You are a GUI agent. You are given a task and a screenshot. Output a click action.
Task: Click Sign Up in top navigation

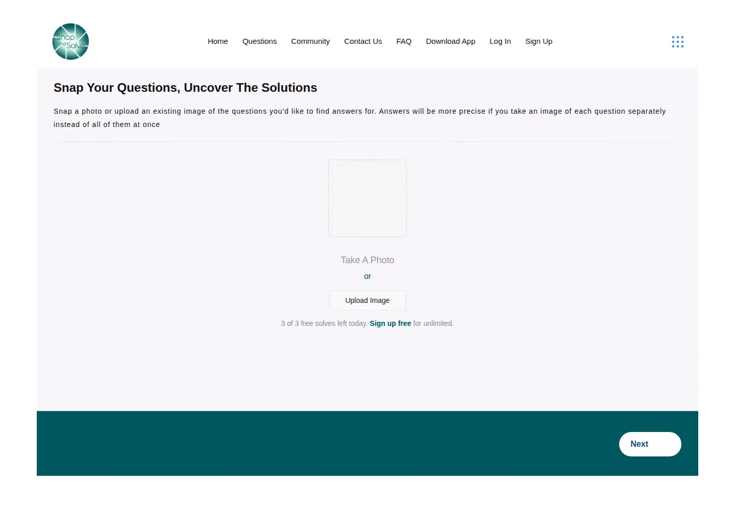click(539, 41)
